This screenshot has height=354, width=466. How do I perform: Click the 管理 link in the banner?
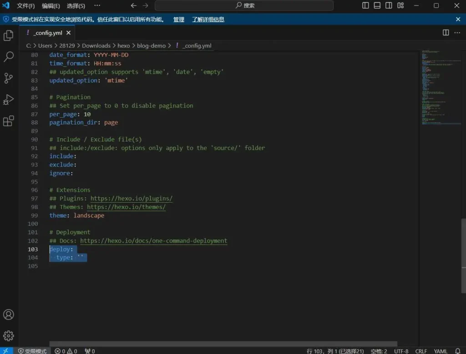(x=179, y=20)
